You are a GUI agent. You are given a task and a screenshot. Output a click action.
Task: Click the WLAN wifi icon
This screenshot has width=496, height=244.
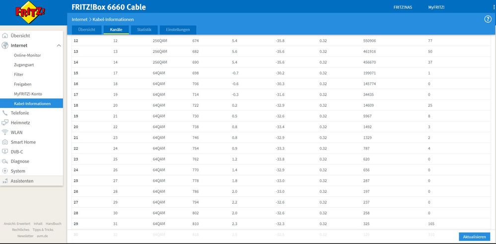pyautogui.click(x=5, y=132)
